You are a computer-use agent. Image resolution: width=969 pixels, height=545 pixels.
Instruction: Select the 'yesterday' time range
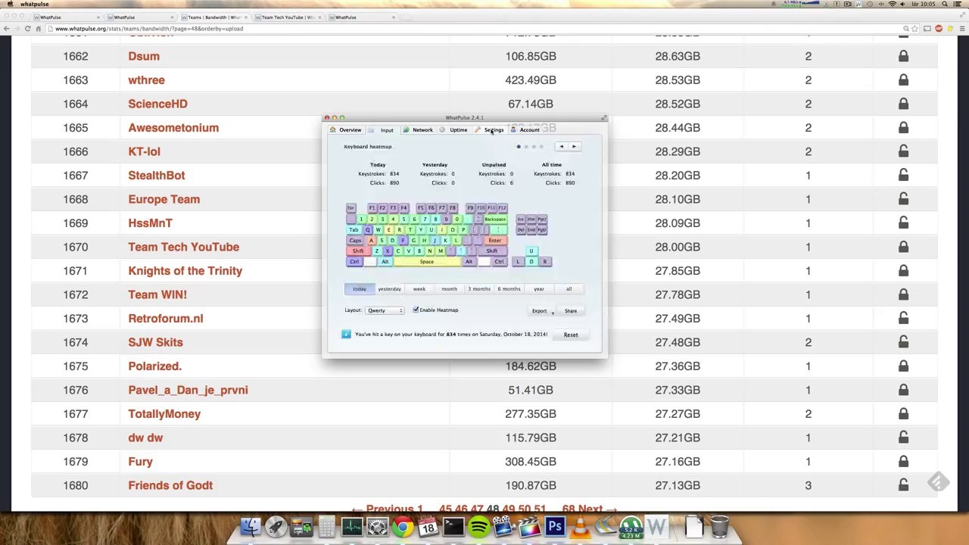click(389, 289)
